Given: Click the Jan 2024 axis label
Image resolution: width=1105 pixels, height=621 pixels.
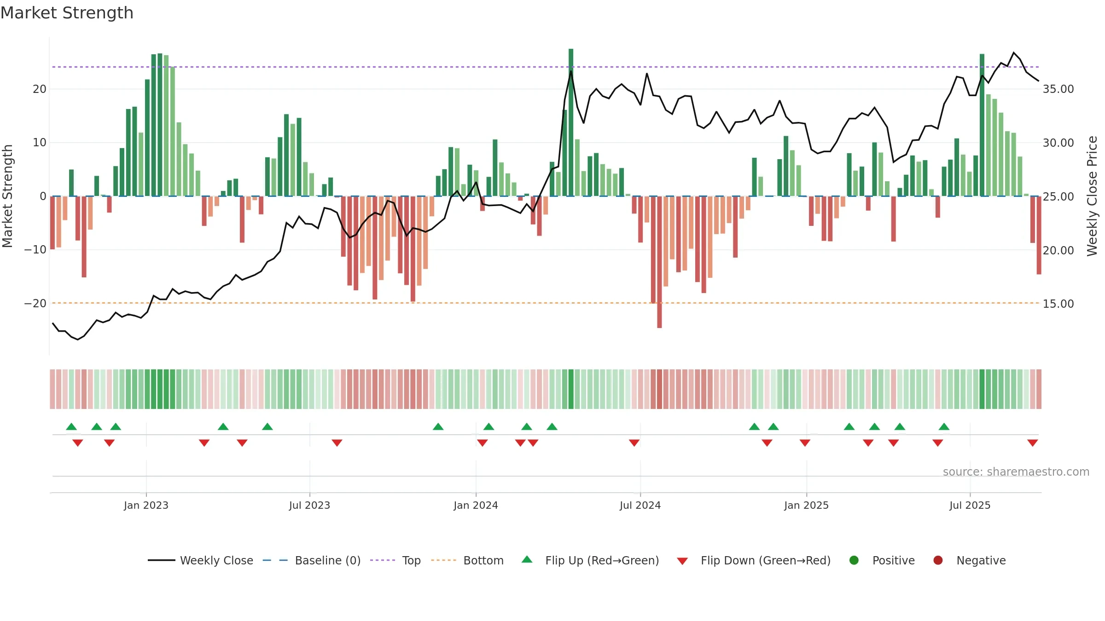Looking at the screenshot, I should pos(476,505).
